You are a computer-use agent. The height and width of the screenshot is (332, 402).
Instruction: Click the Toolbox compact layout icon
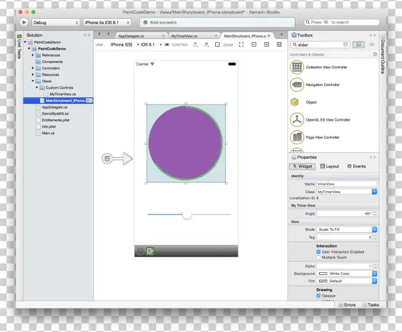(372, 44)
